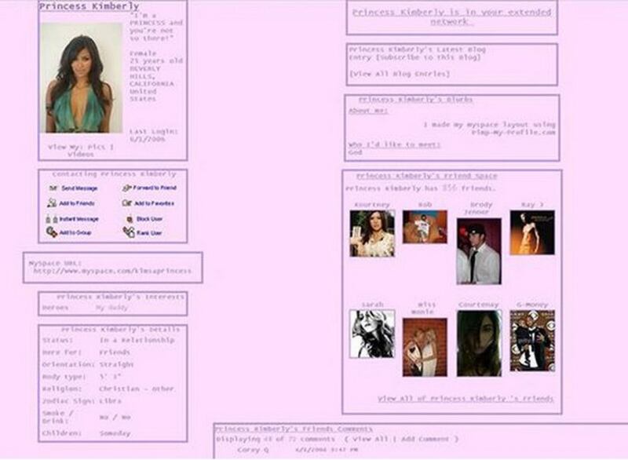Screen dimensions: 628x460
Task: Click Add Comment in Friends Comments
Action: point(427,439)
